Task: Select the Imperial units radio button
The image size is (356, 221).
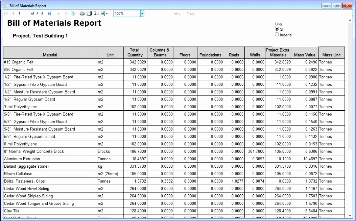Action: [277, 34]
